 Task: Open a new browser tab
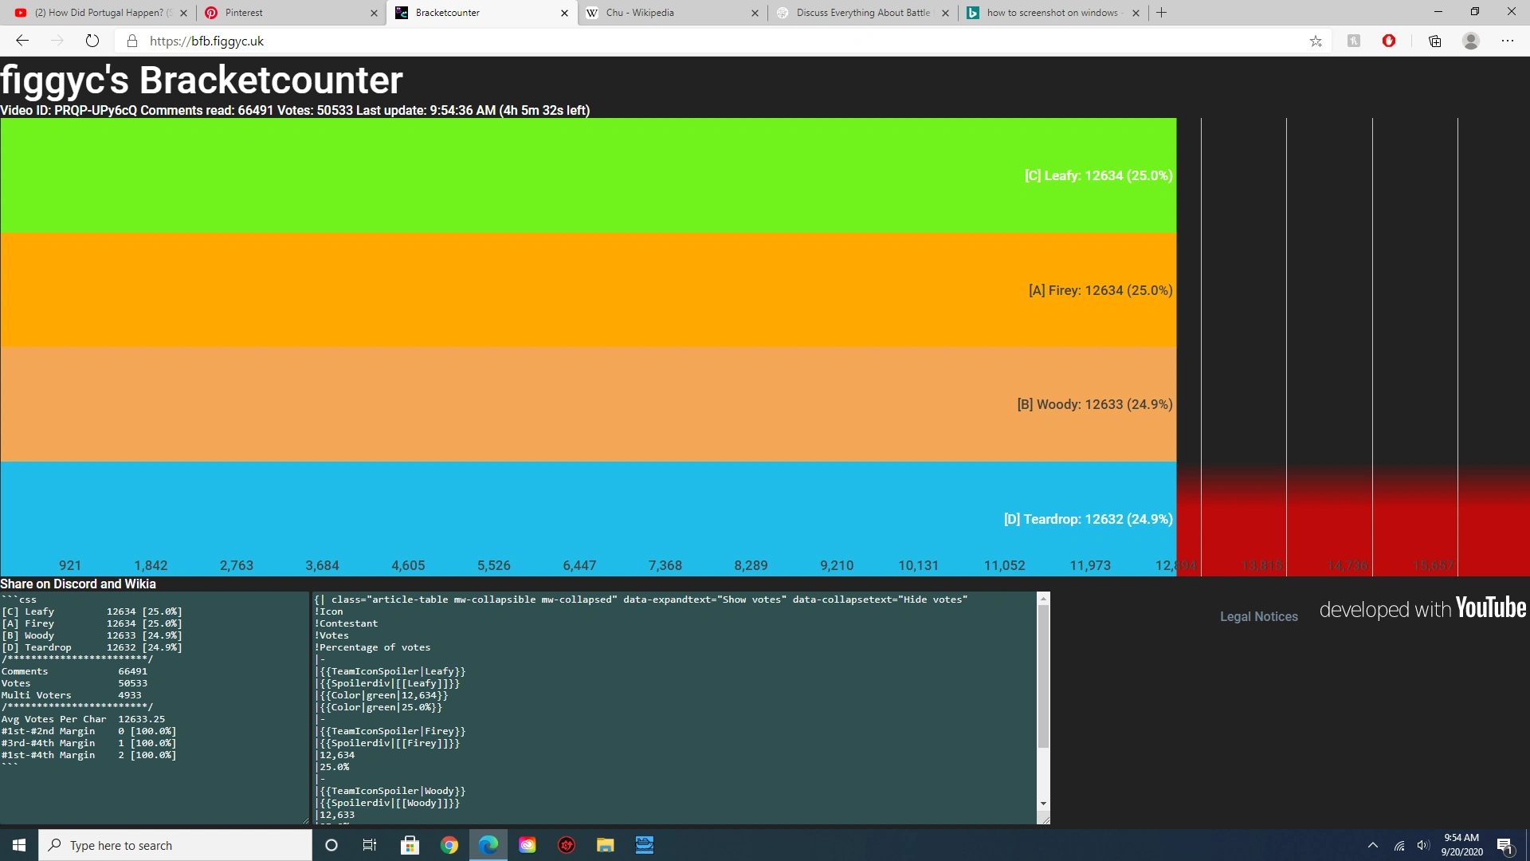tap(1162, 13)
